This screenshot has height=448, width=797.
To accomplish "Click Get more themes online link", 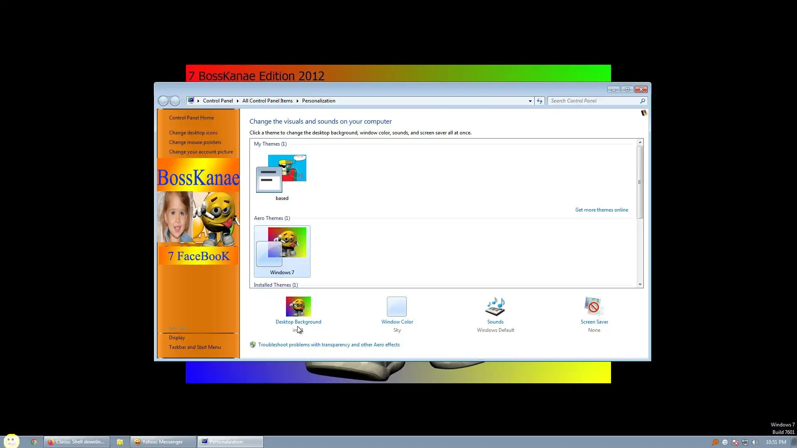I will coord(601,210).
